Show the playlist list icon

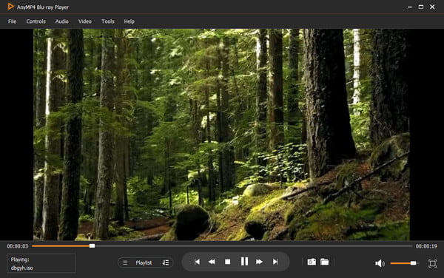point(125,262)
